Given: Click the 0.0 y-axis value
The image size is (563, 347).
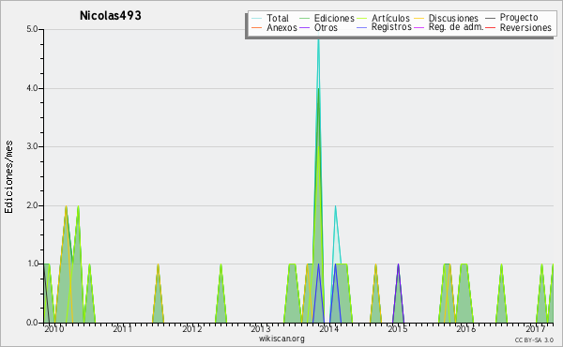Looking at the screenshot, I should (x=32, y=323).
